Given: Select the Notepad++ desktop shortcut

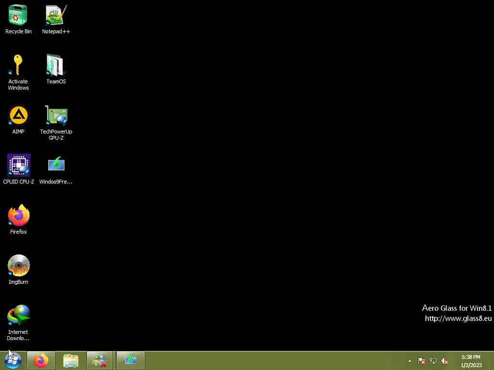Looking at the screenshot, I should tap(56, 19).
